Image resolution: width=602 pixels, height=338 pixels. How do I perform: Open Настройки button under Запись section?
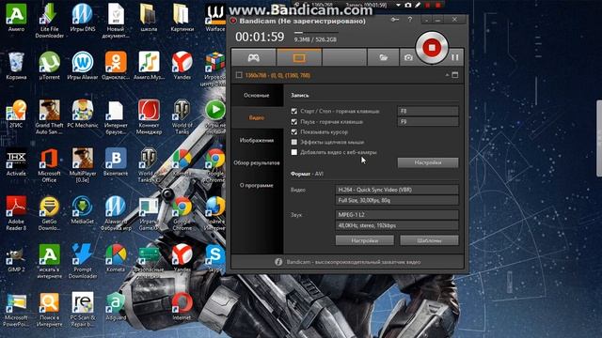[x=428, y=162]
